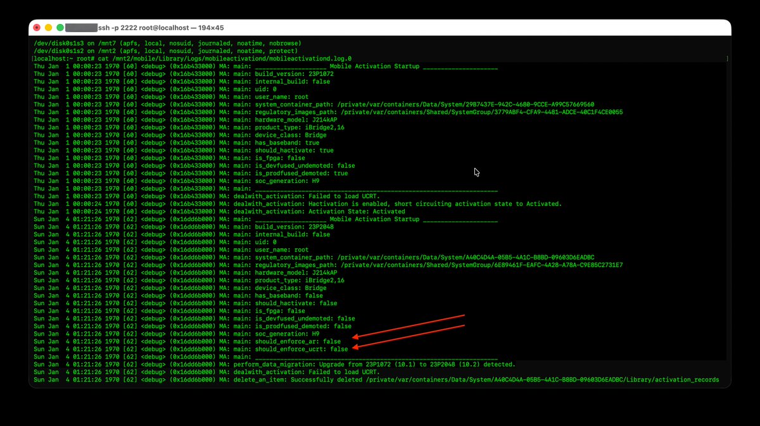Close the ssh terminal window
760x426 pixels.
pyautogui.click(x=37, y=28)
